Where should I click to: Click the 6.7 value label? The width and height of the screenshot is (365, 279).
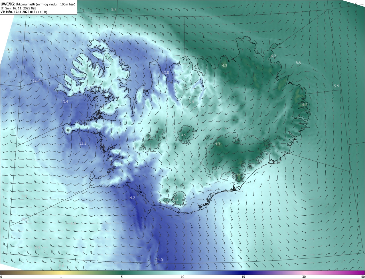[x=273, y=56]
